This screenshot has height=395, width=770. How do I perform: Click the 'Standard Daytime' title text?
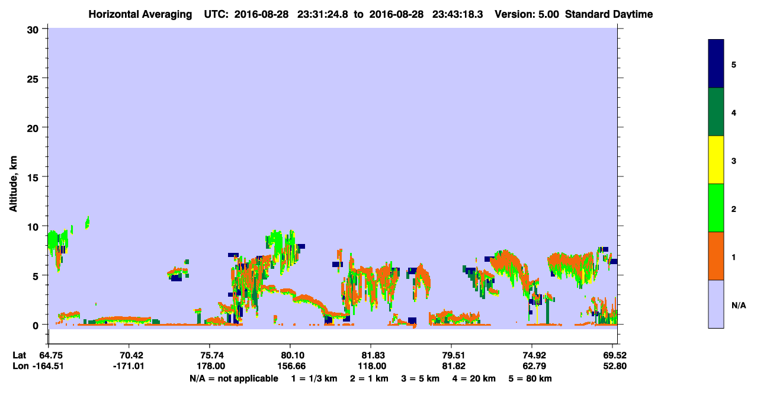pos(609,14)
